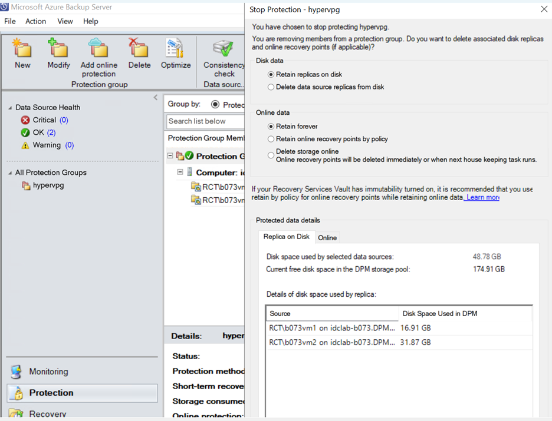The image size is (552, 421).
Task: Collapse the left navigation pane arrow
Action: pos(156,97)
